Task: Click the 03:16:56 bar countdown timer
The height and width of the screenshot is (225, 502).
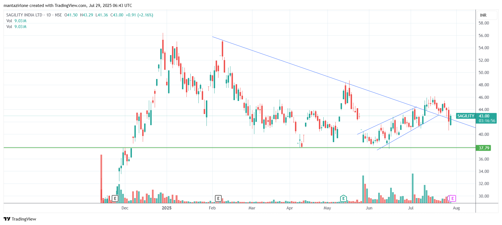Action: [487, 121]
